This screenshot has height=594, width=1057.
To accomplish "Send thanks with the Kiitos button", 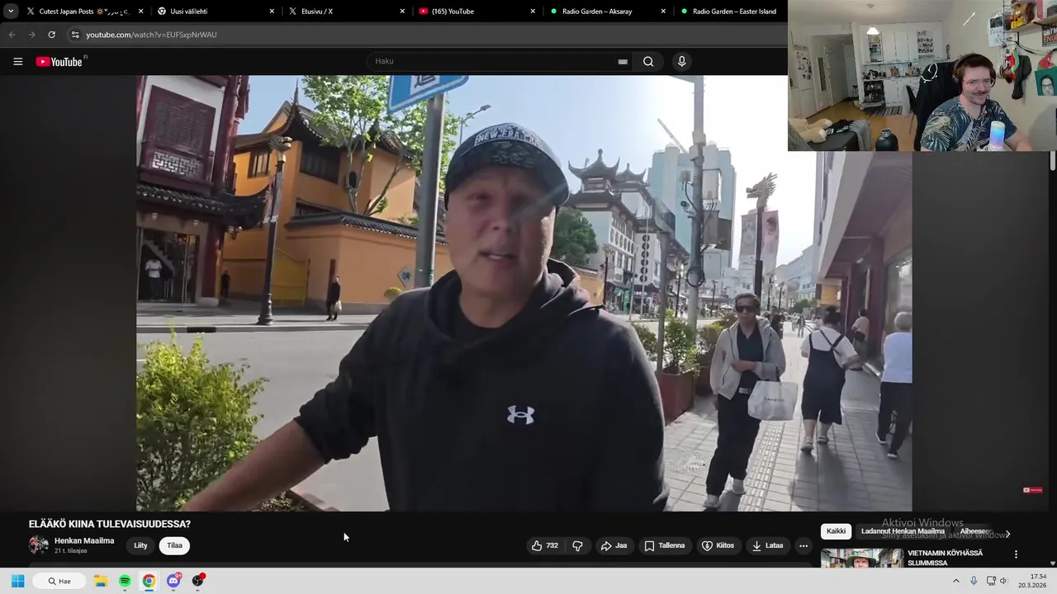I will 718,545.
